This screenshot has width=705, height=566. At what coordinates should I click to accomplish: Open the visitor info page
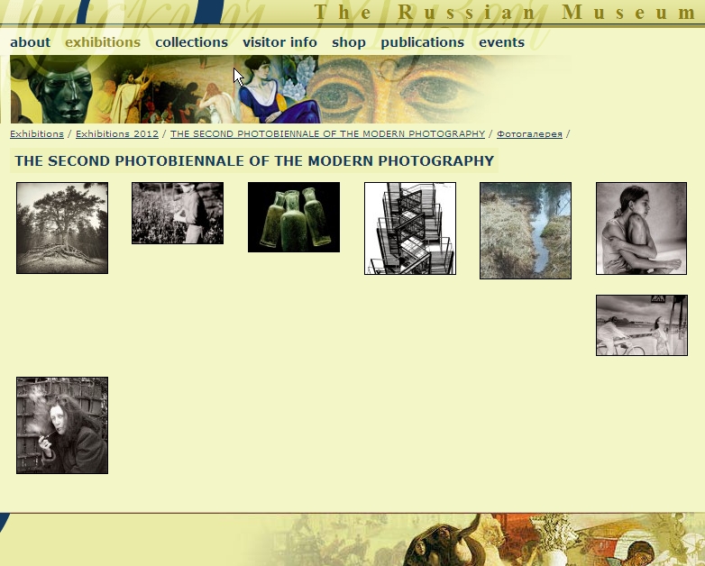279,42
